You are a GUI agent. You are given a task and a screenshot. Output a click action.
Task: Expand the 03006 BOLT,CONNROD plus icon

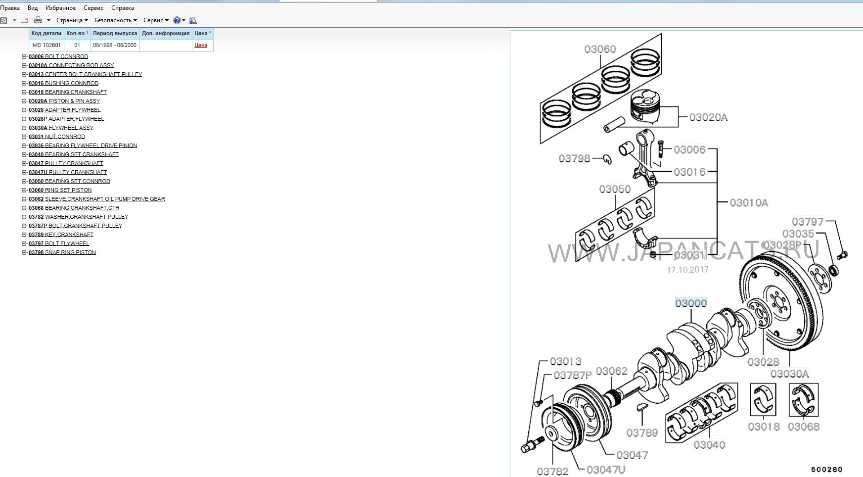tap(24, 56)
